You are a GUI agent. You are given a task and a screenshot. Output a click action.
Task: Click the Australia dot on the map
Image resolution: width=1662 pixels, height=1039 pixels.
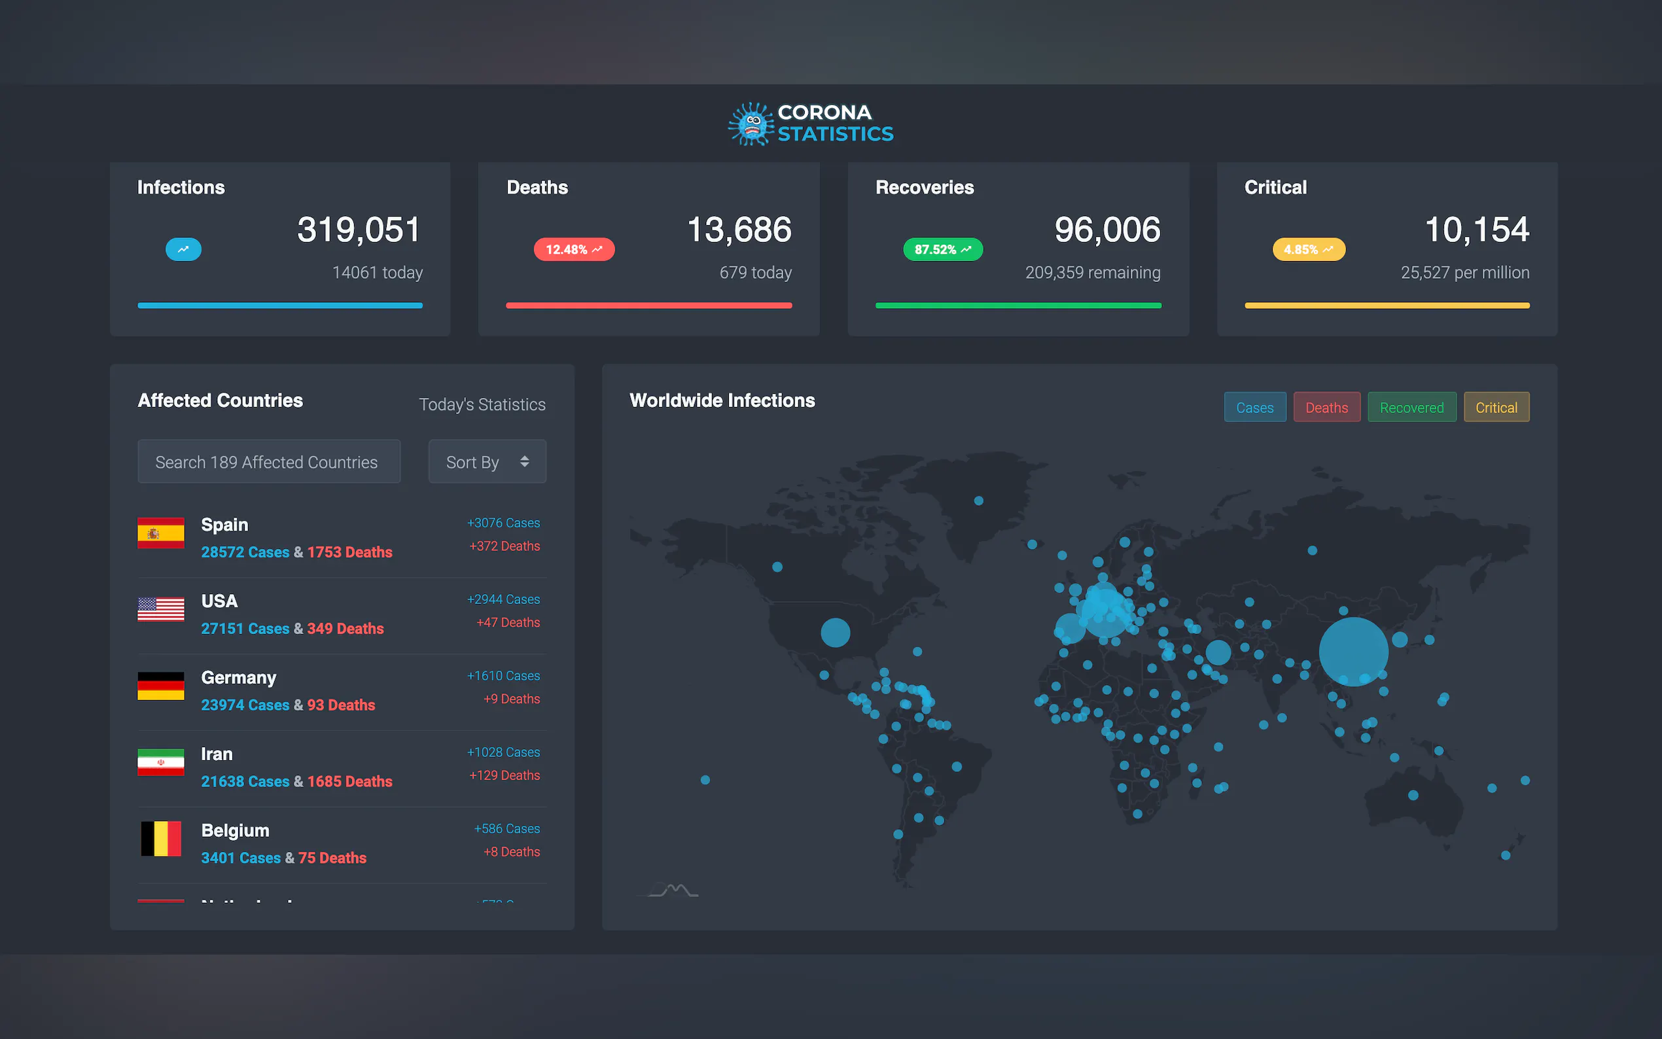click(x=1413, y=796)
